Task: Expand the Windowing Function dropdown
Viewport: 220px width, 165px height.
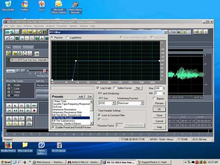Action: pos(142,103)
